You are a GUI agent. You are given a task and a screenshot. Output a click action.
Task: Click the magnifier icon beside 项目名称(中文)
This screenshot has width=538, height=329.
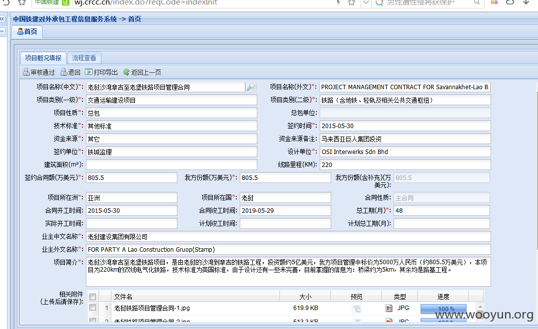[251, 87]
